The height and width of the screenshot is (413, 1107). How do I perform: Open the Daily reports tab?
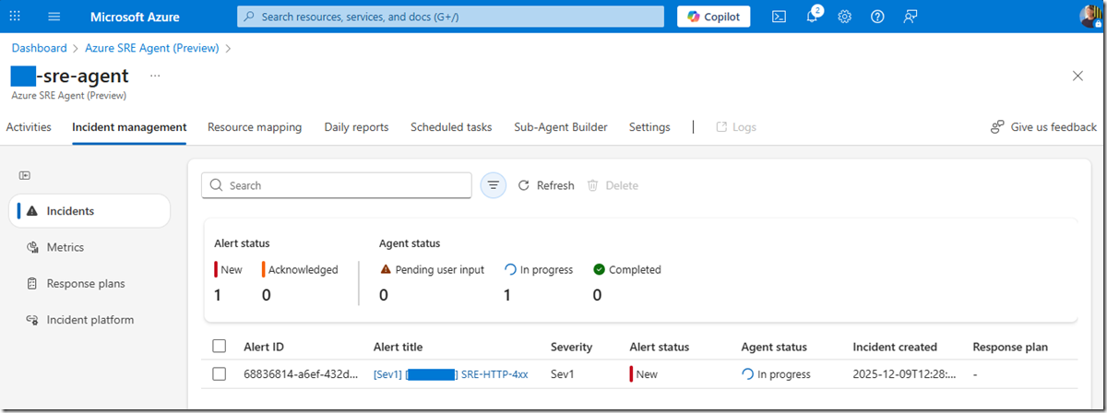click(x=356, y=127)
